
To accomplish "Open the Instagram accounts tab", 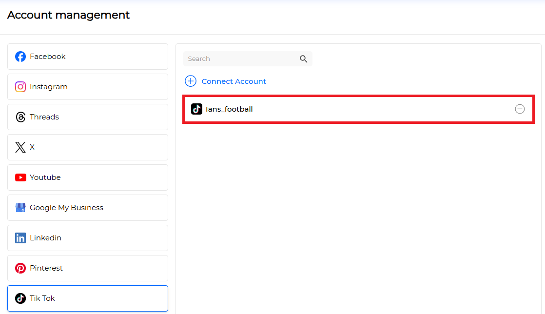I will 88,87.
